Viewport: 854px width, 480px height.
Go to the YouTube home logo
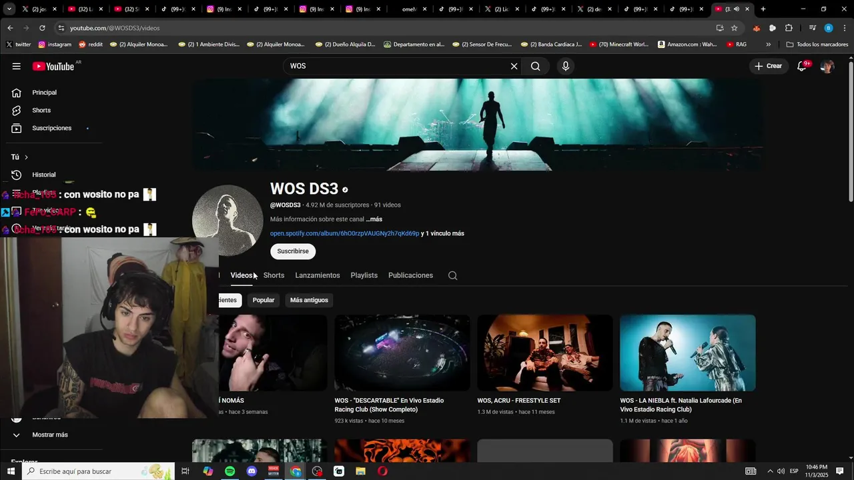point(53,66)
